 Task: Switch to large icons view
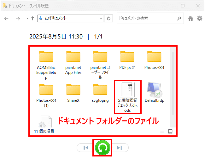(x=170, y=131)
